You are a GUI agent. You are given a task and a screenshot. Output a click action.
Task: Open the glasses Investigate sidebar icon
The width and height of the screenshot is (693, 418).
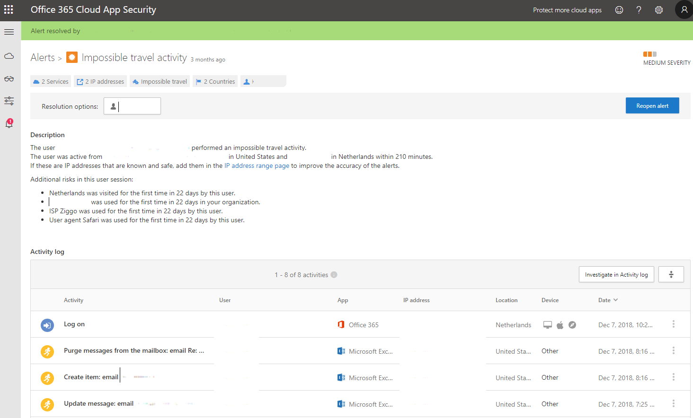tap(9, 78)
